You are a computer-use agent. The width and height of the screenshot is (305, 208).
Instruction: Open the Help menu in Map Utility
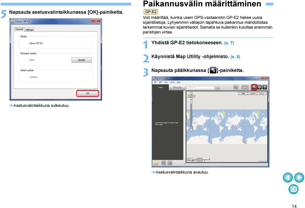click(x=179, y=82)
